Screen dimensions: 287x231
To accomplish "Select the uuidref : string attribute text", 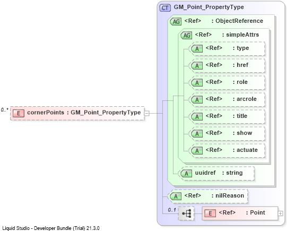I will coord(219,173).
